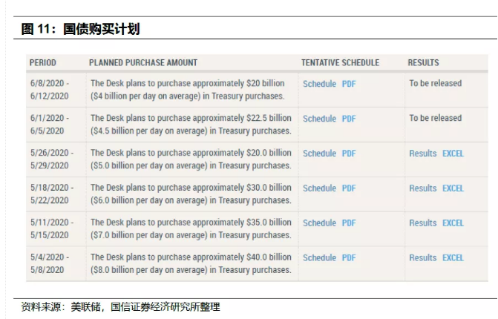498x319 pixels.
Task: Open Schedule link for 5/18/2020 period
Action: (x=319, y=188)
